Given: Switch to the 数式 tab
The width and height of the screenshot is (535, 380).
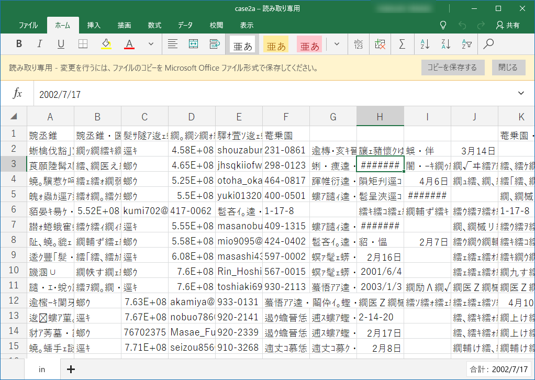Looking at the screenshot, I should coord(154,25).
